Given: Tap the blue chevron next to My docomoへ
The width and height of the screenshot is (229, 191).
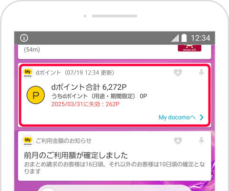Looking at the screenshot, I should (202, 117).
